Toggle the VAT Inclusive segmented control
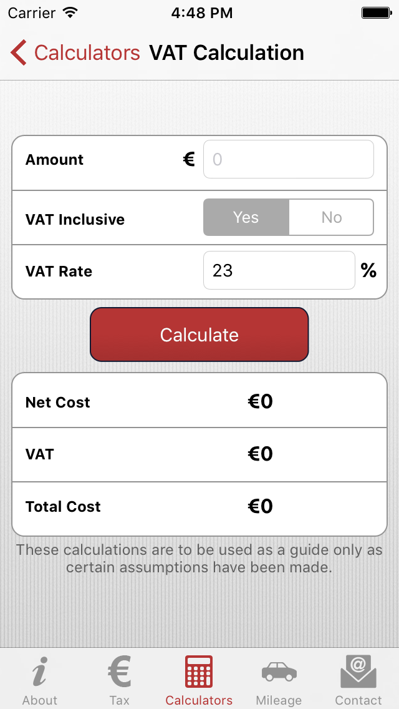The width and height of the screenshot is (399, 709). tap(288, 217)
